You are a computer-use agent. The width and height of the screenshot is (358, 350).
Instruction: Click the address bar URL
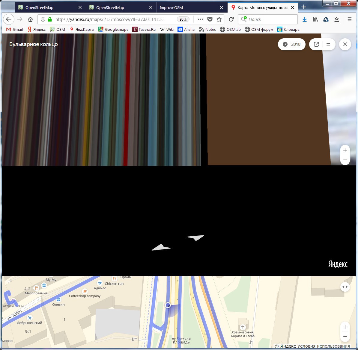pyautogui.click(x=110, y=19)
